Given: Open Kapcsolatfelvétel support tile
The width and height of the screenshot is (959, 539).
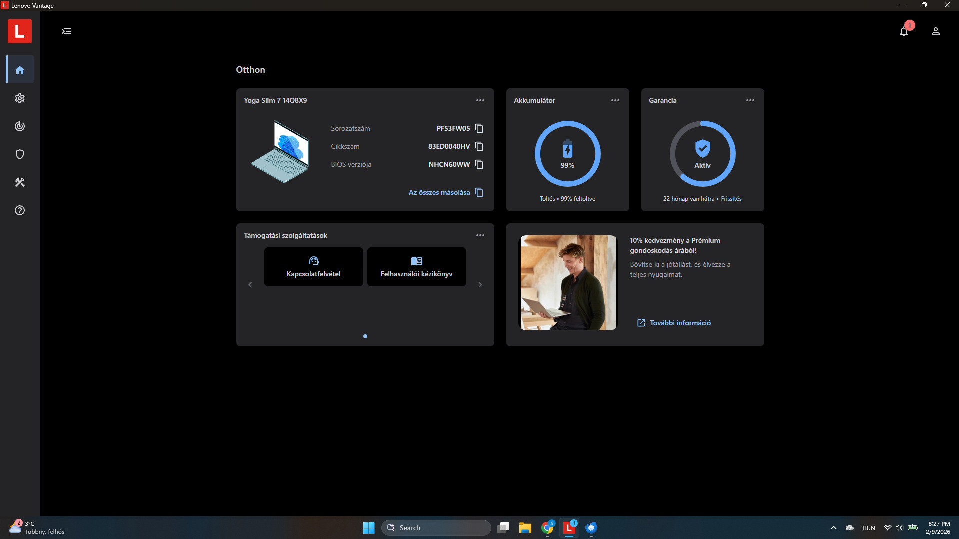Looking at the screenshot, I should [314, 267].
